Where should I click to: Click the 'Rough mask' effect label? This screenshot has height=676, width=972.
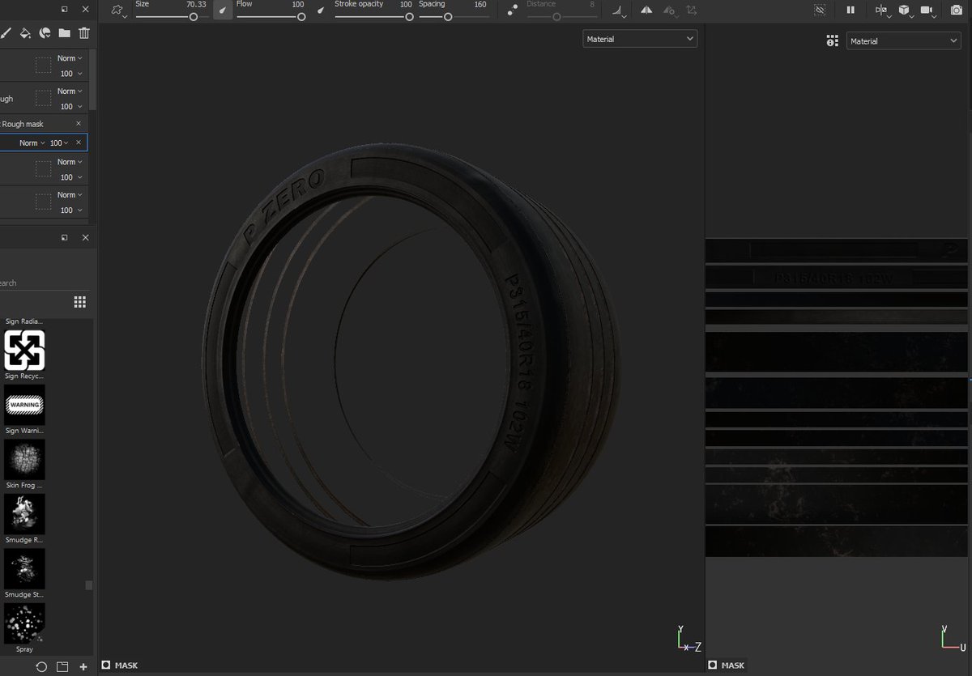click(23, 124)
